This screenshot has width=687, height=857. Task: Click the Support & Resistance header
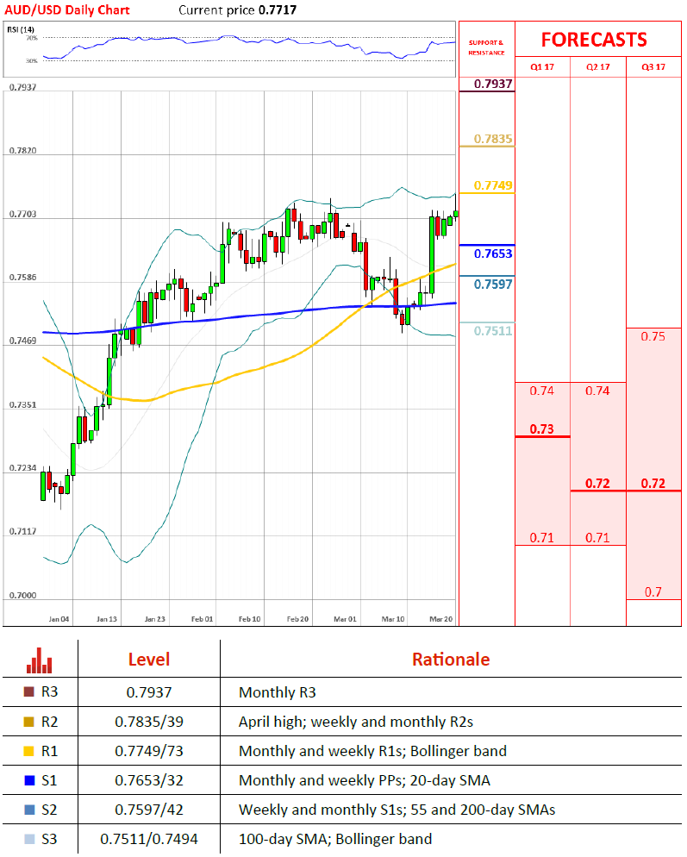[486, 47]
